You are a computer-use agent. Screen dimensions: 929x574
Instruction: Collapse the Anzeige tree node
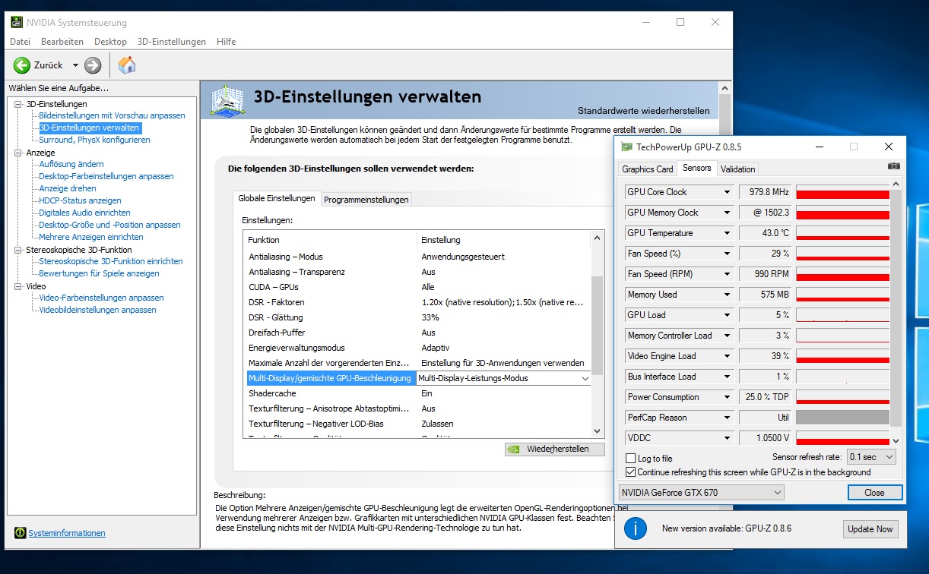point(18,153)
